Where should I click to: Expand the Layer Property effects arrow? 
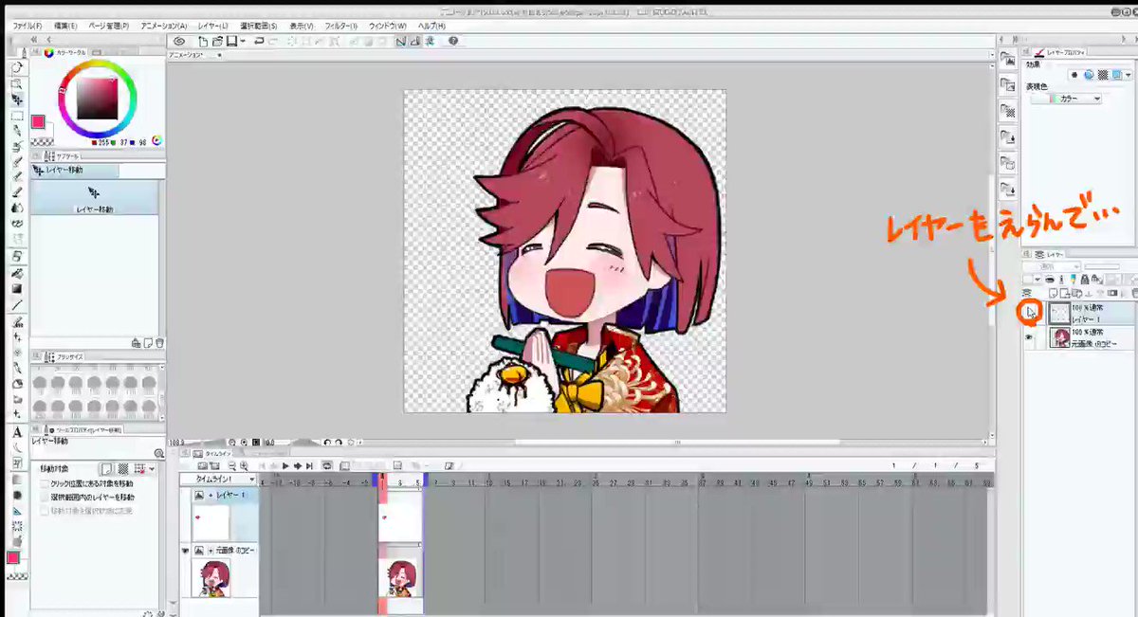(x=1129, y=74)
